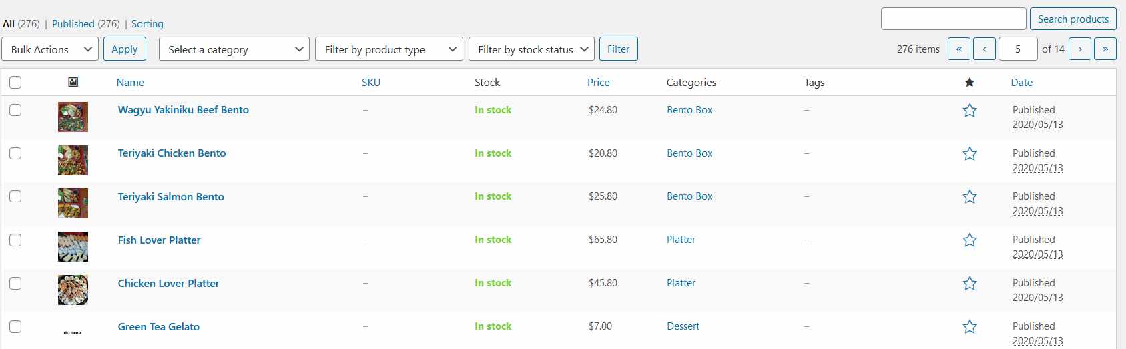Open the Bulk Actions dropdown
The height and width of the screenshot is (349, 1126).
pyautogui.click(x=51, y=49)
